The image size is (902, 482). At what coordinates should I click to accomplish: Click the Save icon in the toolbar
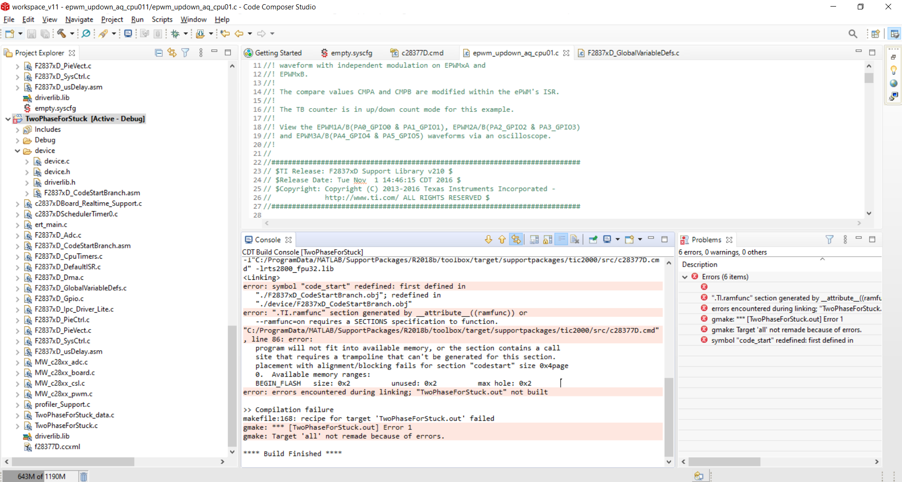(x=32, y=33)
